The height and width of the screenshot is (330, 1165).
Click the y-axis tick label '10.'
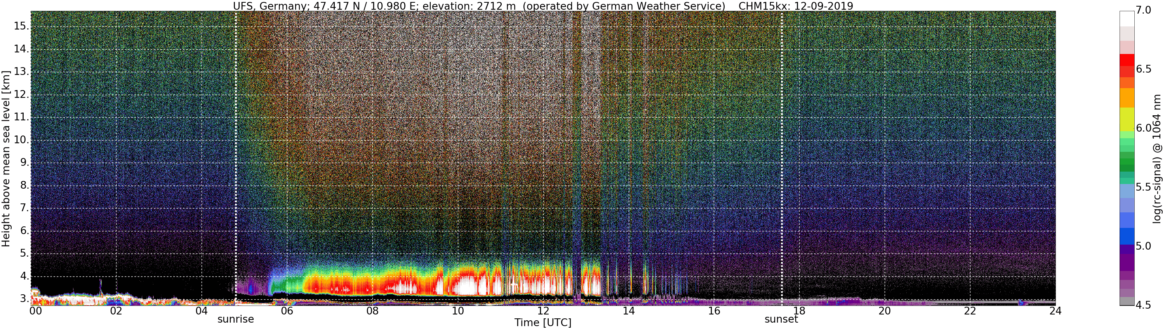tap(21, 140)
